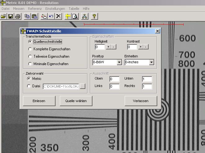205x153 pixels.
Task: Undo with the blue curved arrow icon
Action: point(51,16)
